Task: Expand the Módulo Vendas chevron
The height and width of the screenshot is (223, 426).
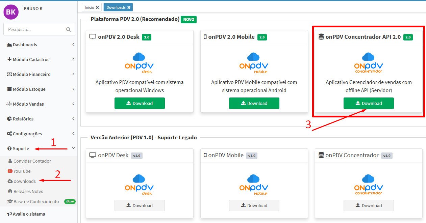Action: [73, 104]
